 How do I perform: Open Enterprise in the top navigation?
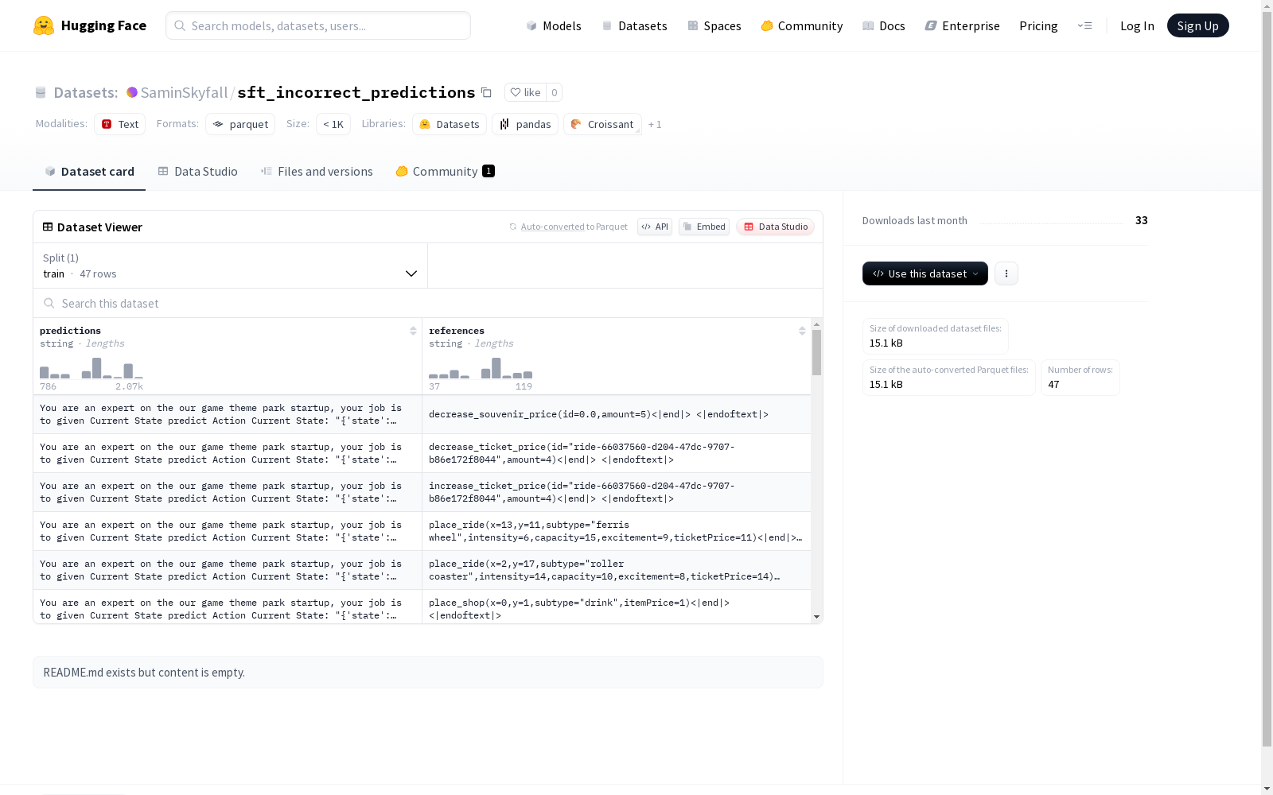pyautogui.click(x=962, y=25)
